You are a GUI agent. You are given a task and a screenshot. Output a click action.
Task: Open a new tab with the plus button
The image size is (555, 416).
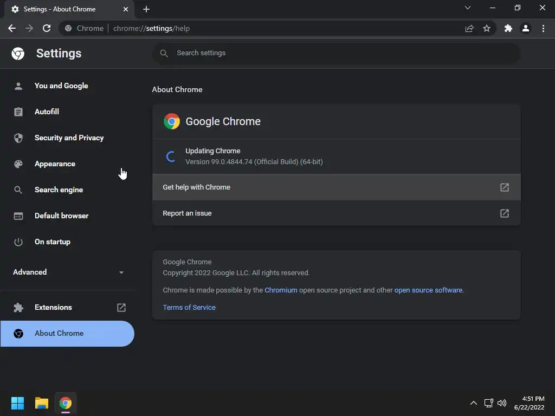(146, 9)
